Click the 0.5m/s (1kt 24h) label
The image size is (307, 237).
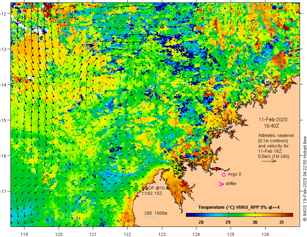click(274, 156)
